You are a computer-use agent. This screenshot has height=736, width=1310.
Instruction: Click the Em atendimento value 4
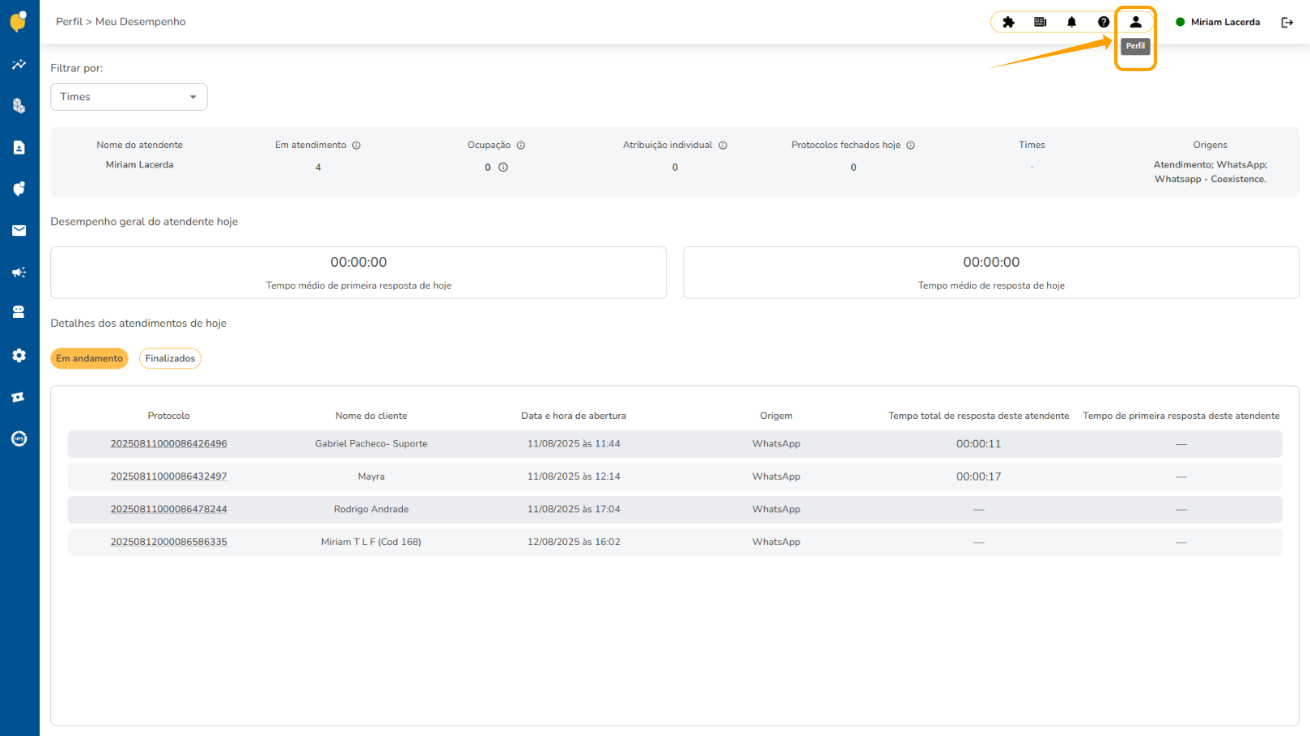[318, 167]
